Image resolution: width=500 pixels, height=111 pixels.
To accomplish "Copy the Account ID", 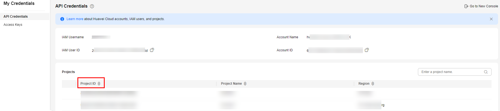I will tap(367, 50).
